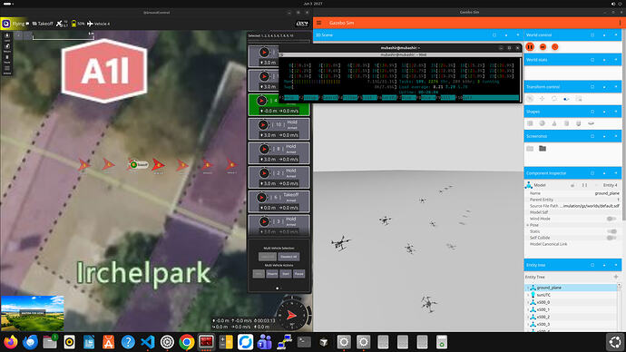
Task: Click compass icon on vehicle 3 card
Action: point(263,221)
